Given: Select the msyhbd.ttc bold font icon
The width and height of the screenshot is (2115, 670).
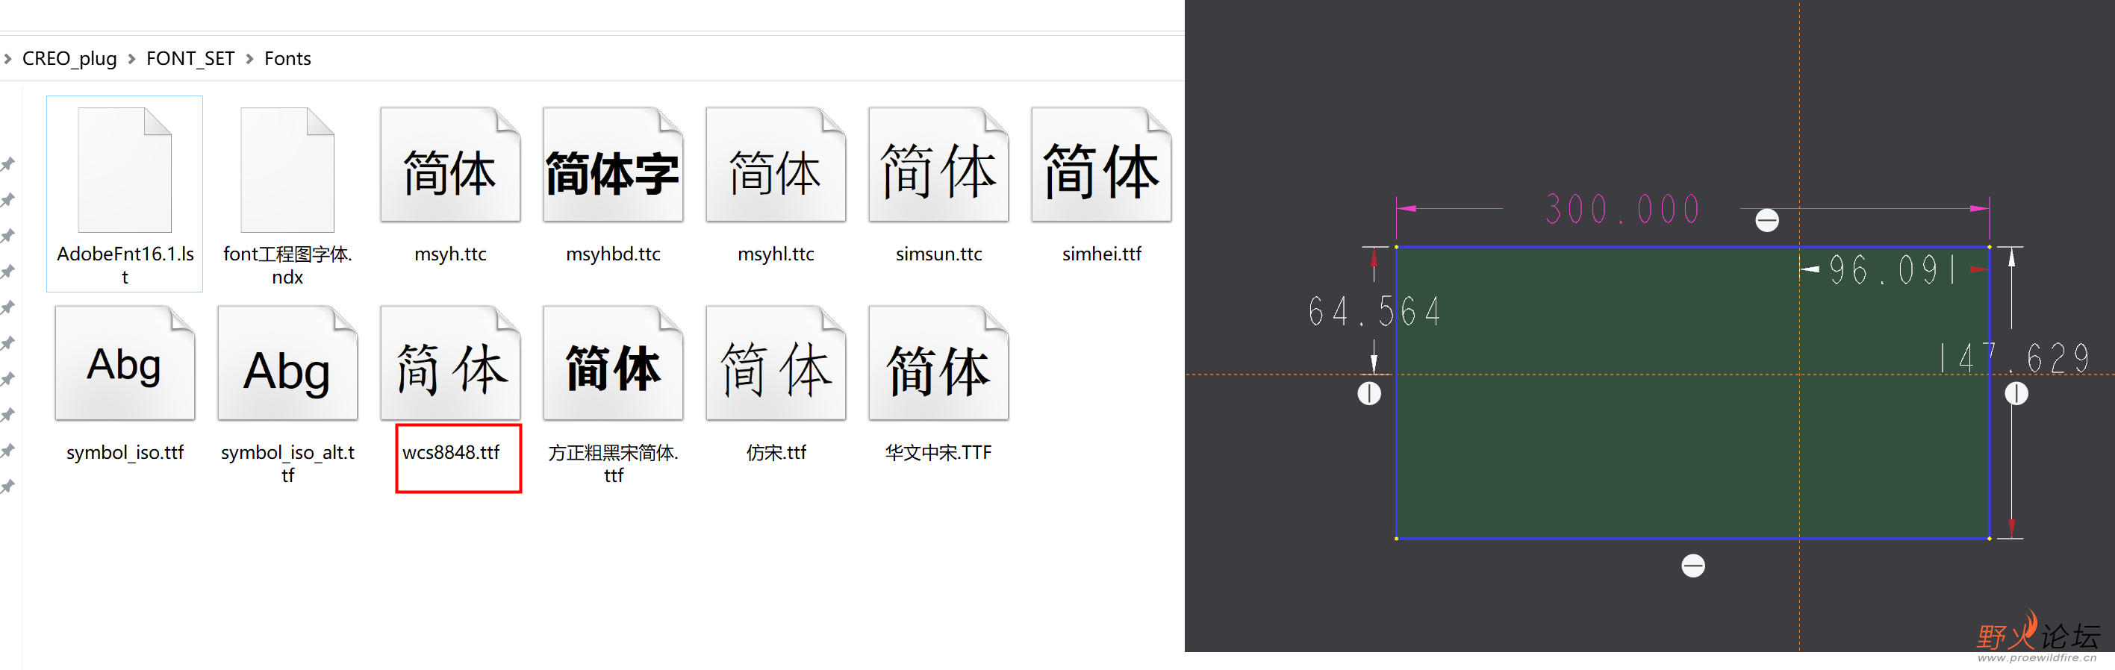Looking at the screenshot, I should click(x=612, y=165).
